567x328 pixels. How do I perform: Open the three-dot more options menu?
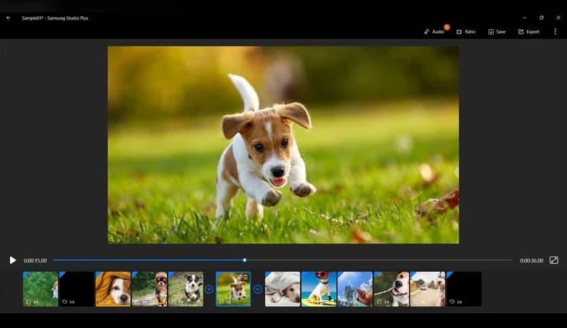[555, 32]
